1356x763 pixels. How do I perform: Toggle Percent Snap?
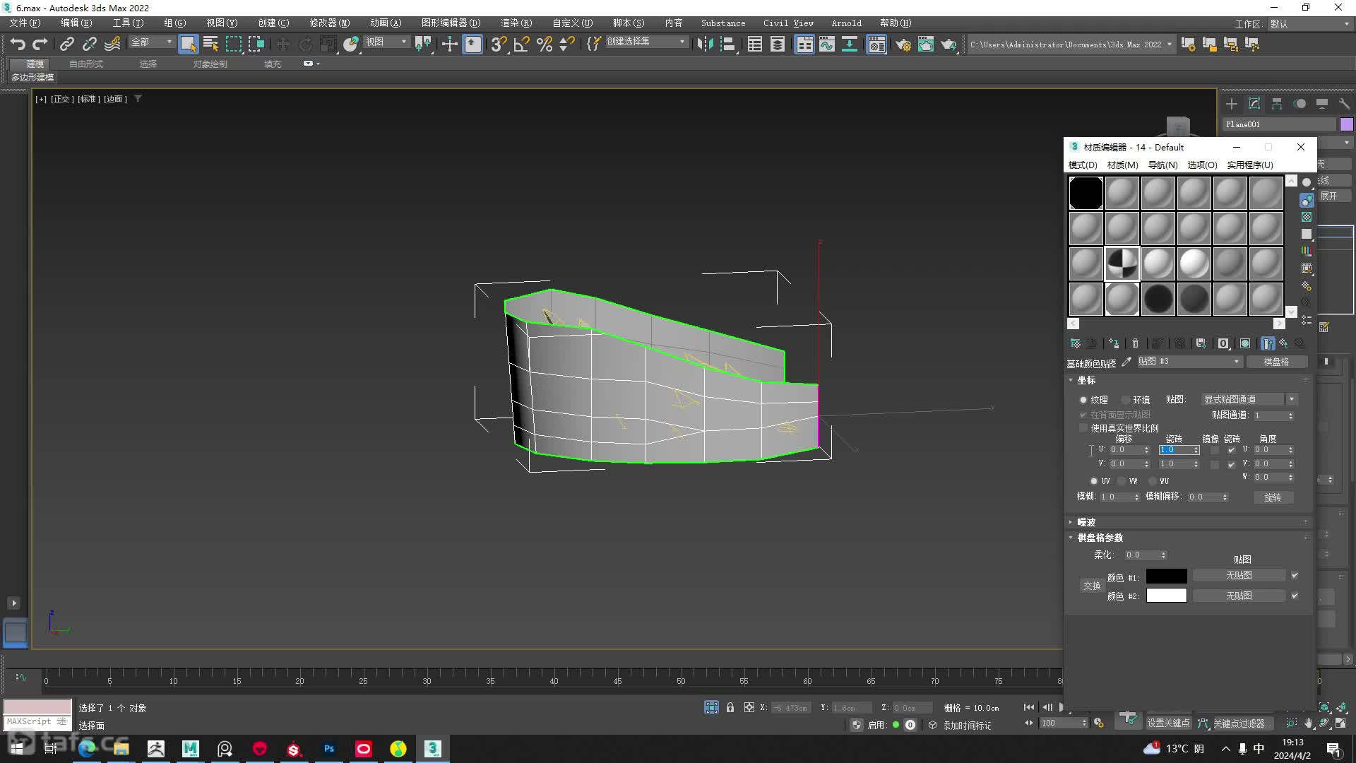[x=544, y=44]
